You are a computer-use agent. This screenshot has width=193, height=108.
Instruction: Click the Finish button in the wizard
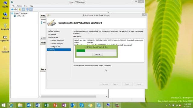pos(127,84)
